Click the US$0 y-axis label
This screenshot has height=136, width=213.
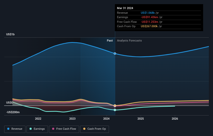pyautogui.click(x=10, y=103)
